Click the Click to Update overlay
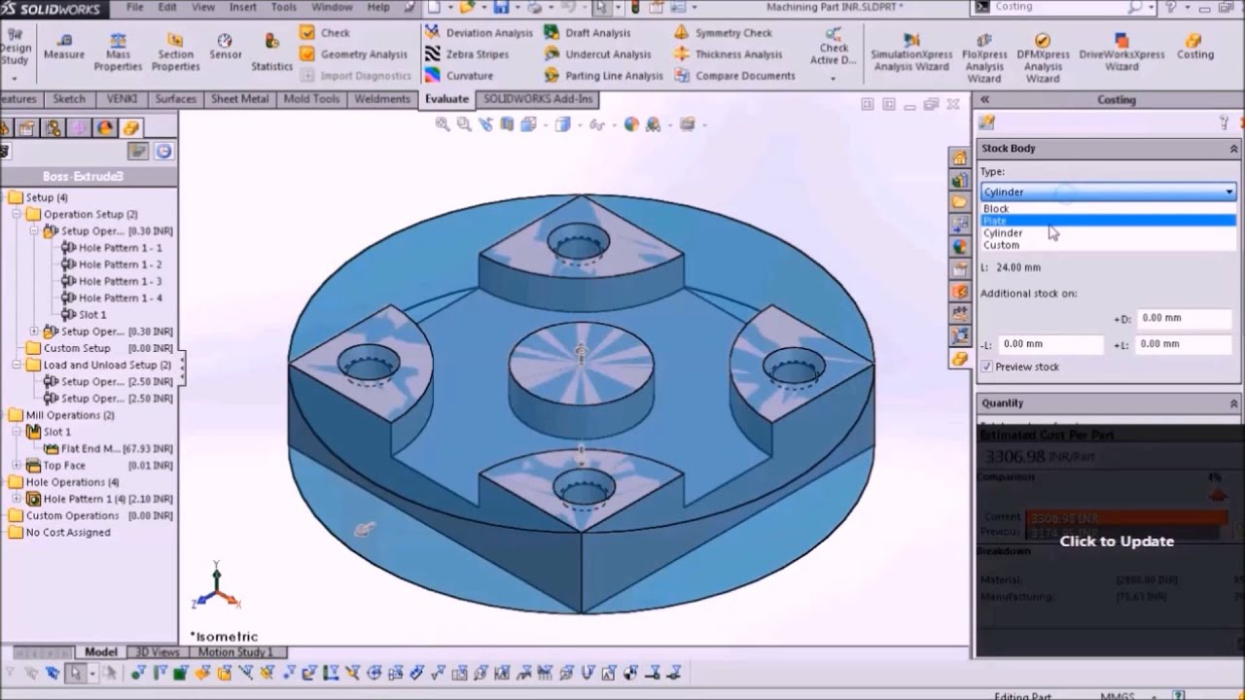Screen dimensions: 1245x700 point(1117,542)
